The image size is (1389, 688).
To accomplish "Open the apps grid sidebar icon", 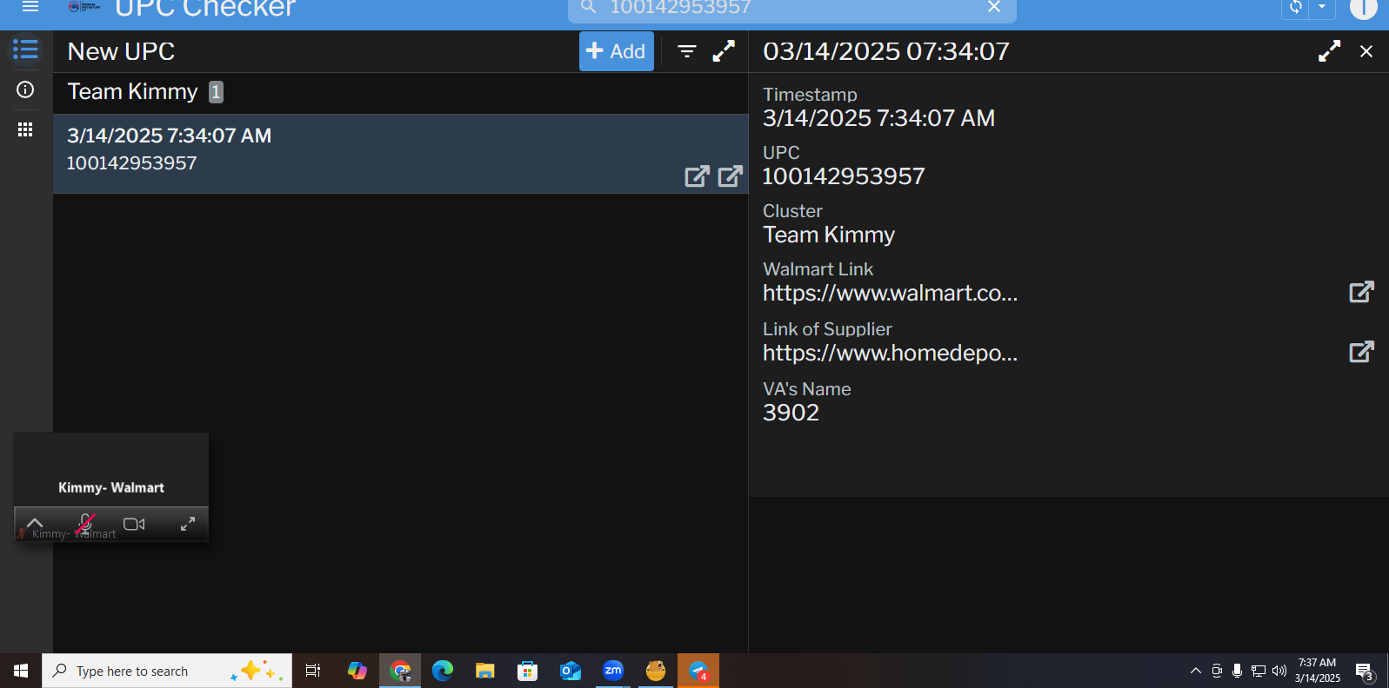I will [25, 129].
